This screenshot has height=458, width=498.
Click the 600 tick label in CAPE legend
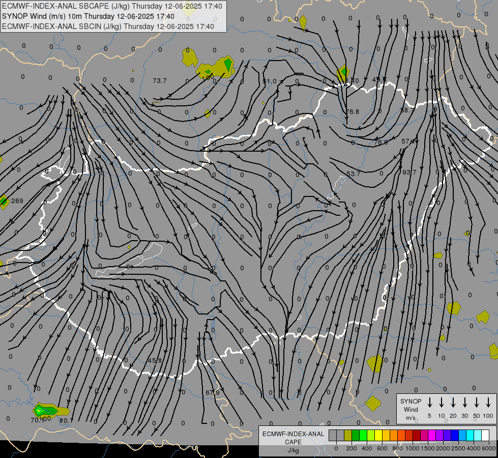point(382,448)
